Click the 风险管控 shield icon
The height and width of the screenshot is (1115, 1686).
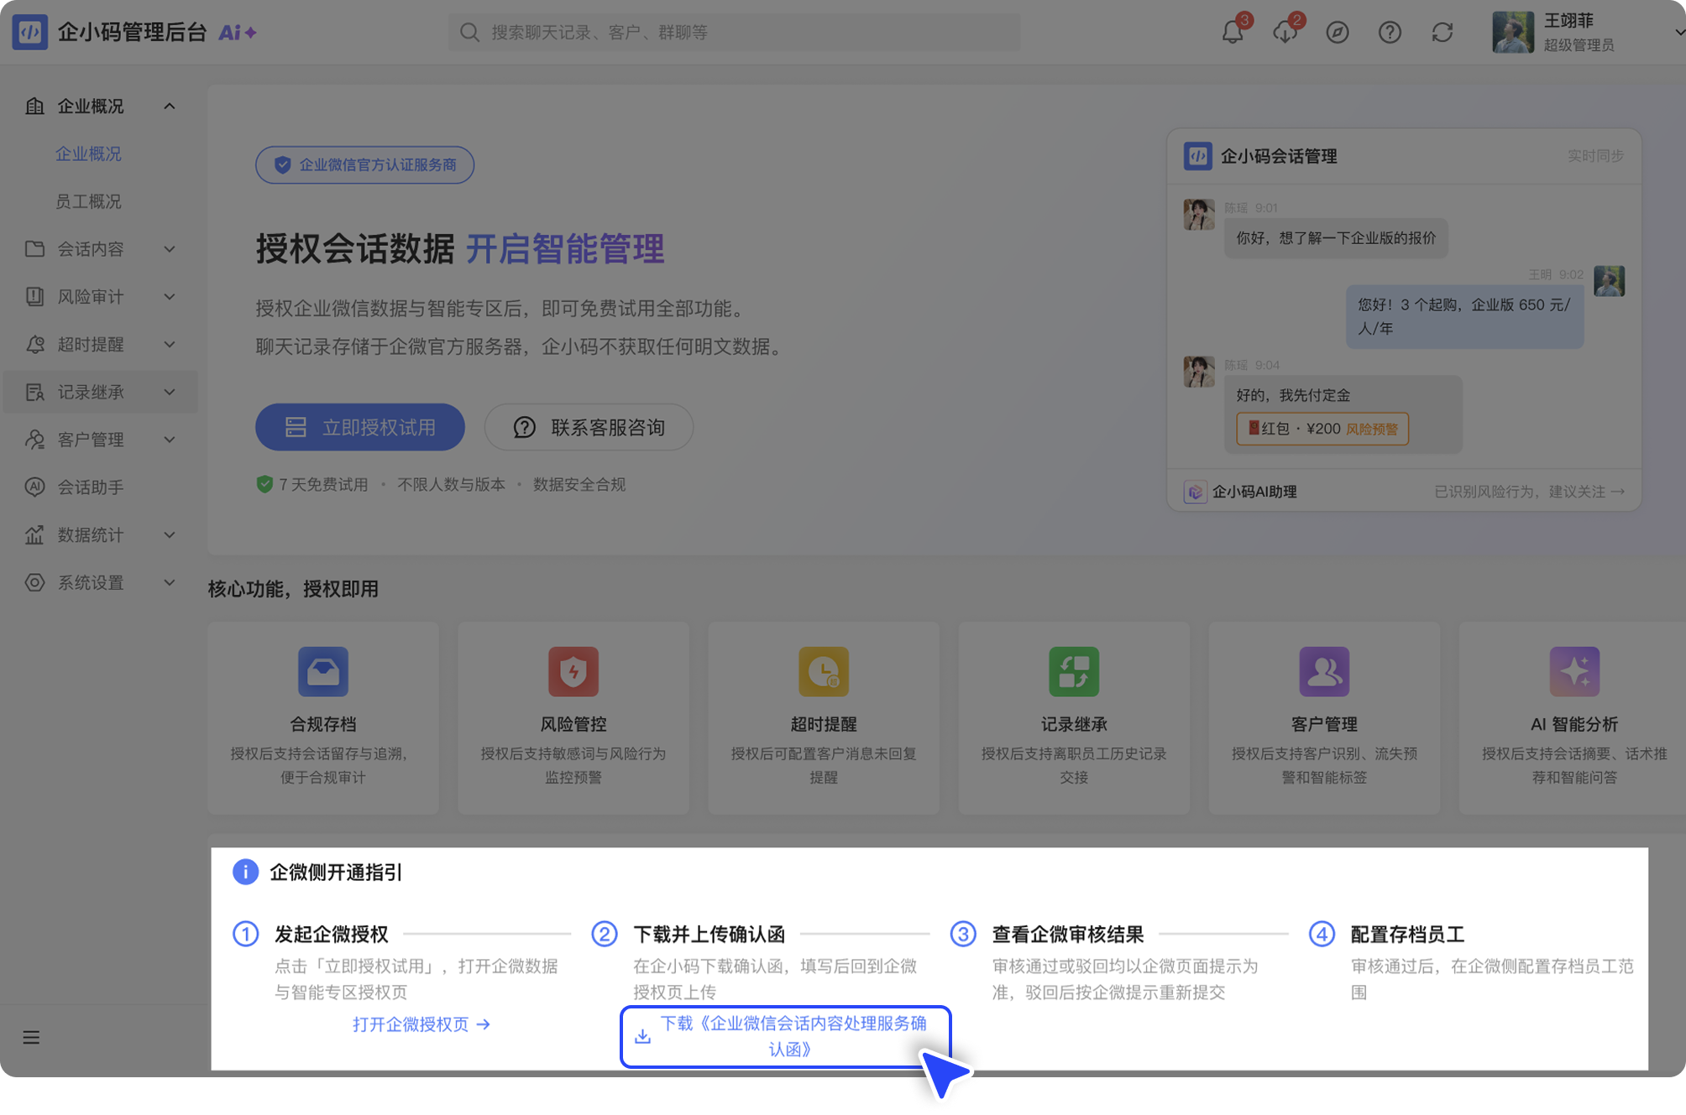(573, 671)
